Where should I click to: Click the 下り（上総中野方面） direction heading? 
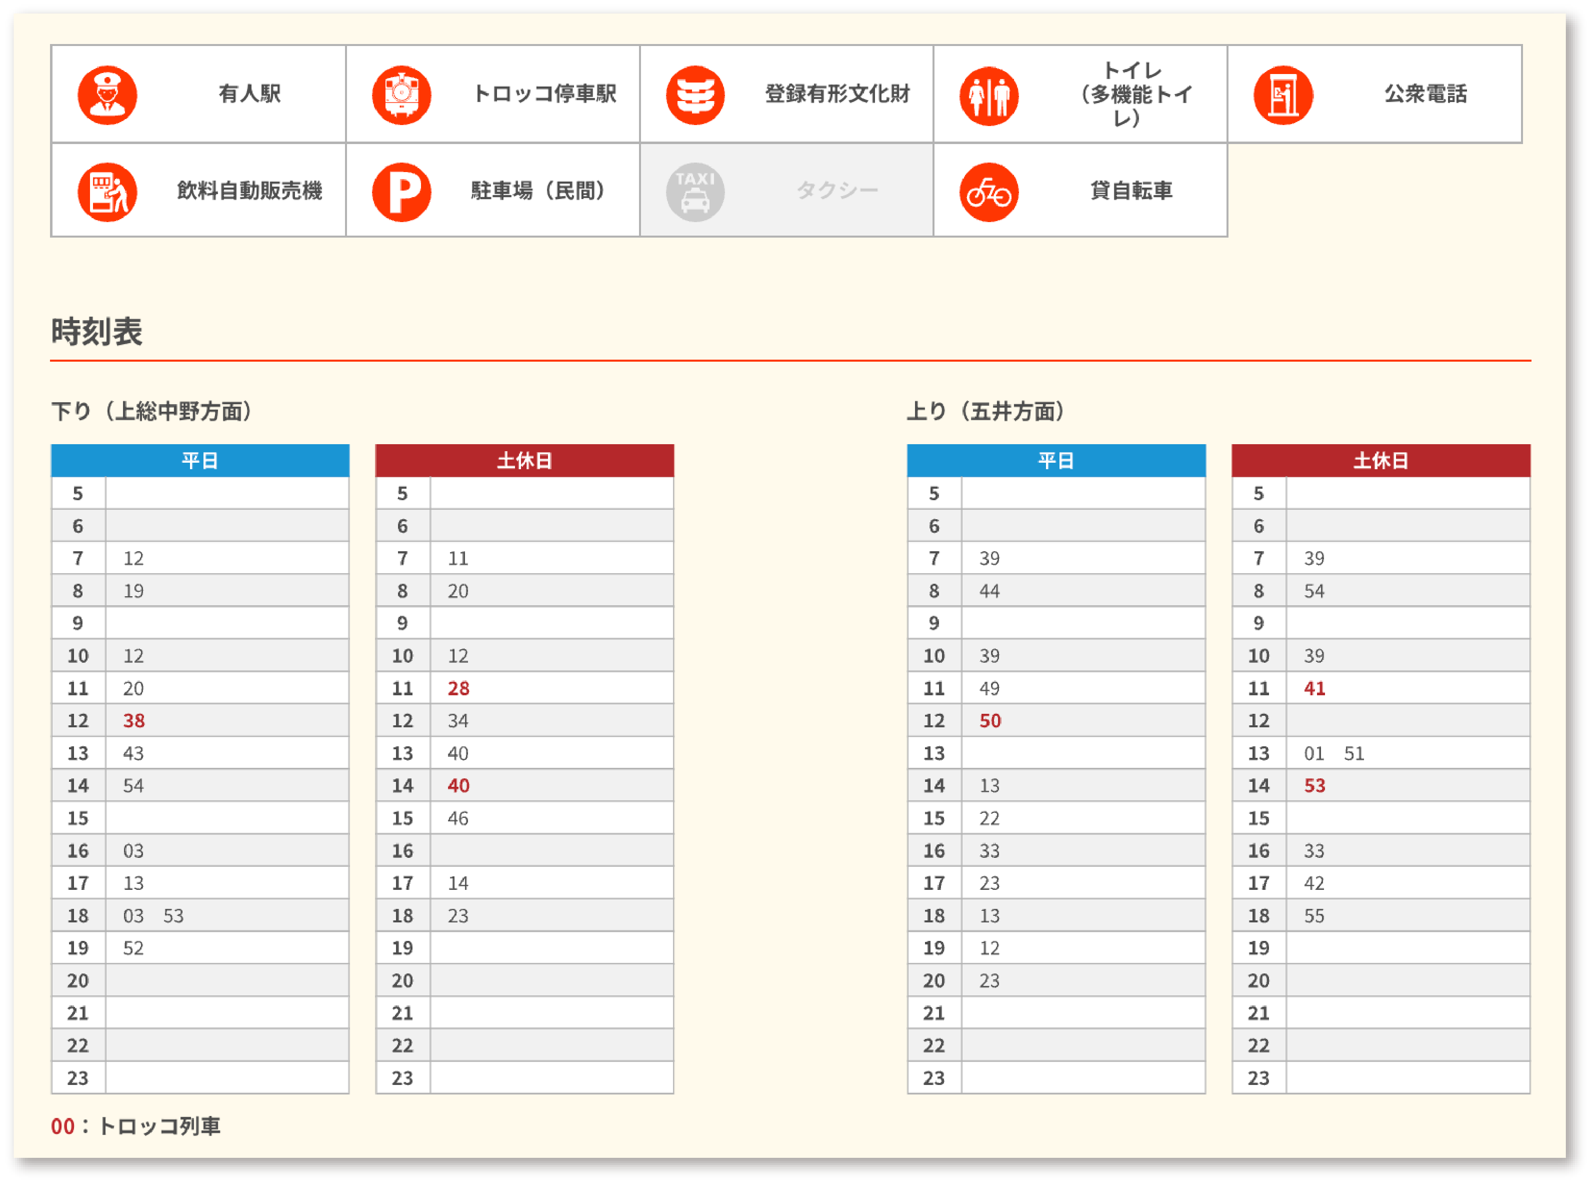tap(151, 411)
